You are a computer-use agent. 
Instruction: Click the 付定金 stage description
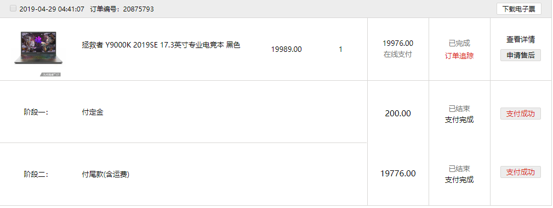(93, 112)
